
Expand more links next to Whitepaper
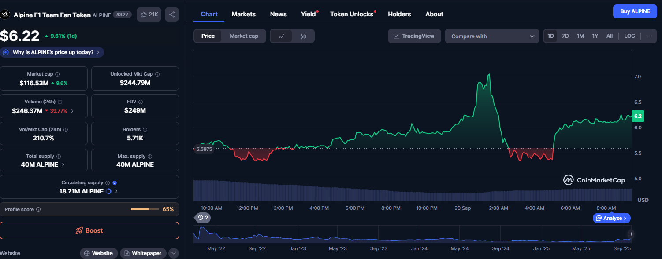(x=173, y=253)
